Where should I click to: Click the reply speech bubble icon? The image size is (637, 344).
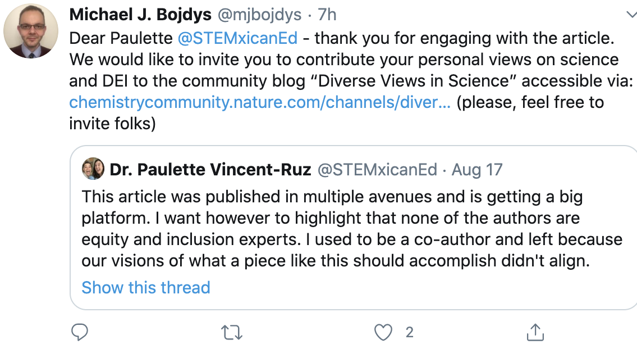click(80, 332)
